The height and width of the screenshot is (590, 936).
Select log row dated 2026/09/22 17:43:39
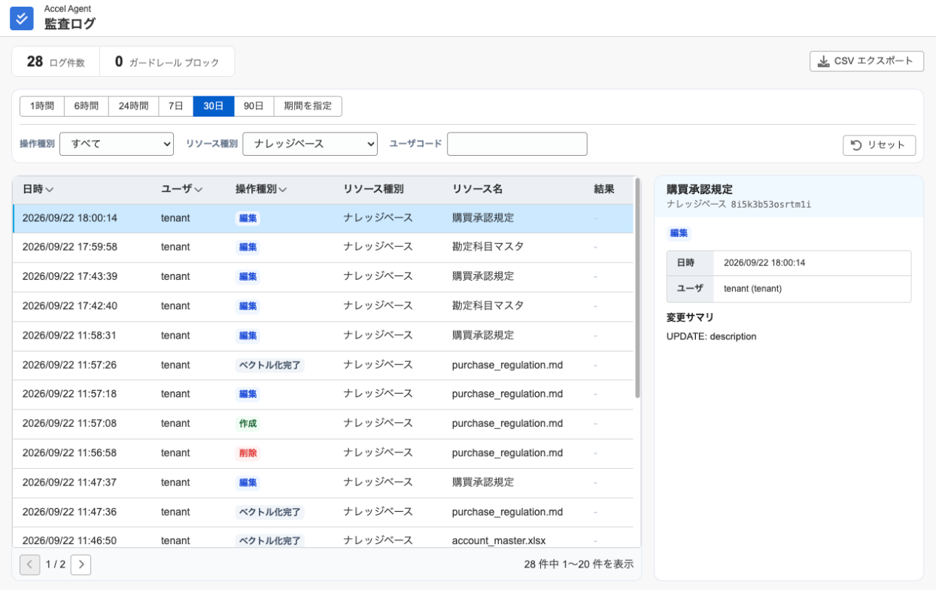click(323, 276)
